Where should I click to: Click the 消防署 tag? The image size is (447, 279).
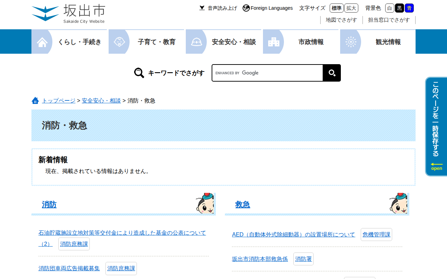point(303,259)
